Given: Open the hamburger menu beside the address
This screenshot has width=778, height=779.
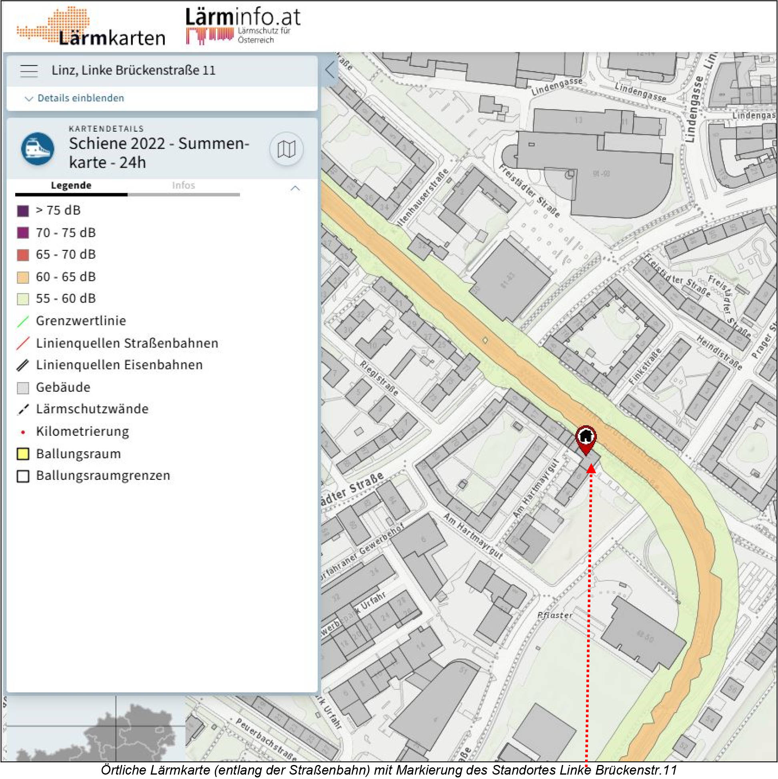Looking at the screenshot, I should coord(29,70).
